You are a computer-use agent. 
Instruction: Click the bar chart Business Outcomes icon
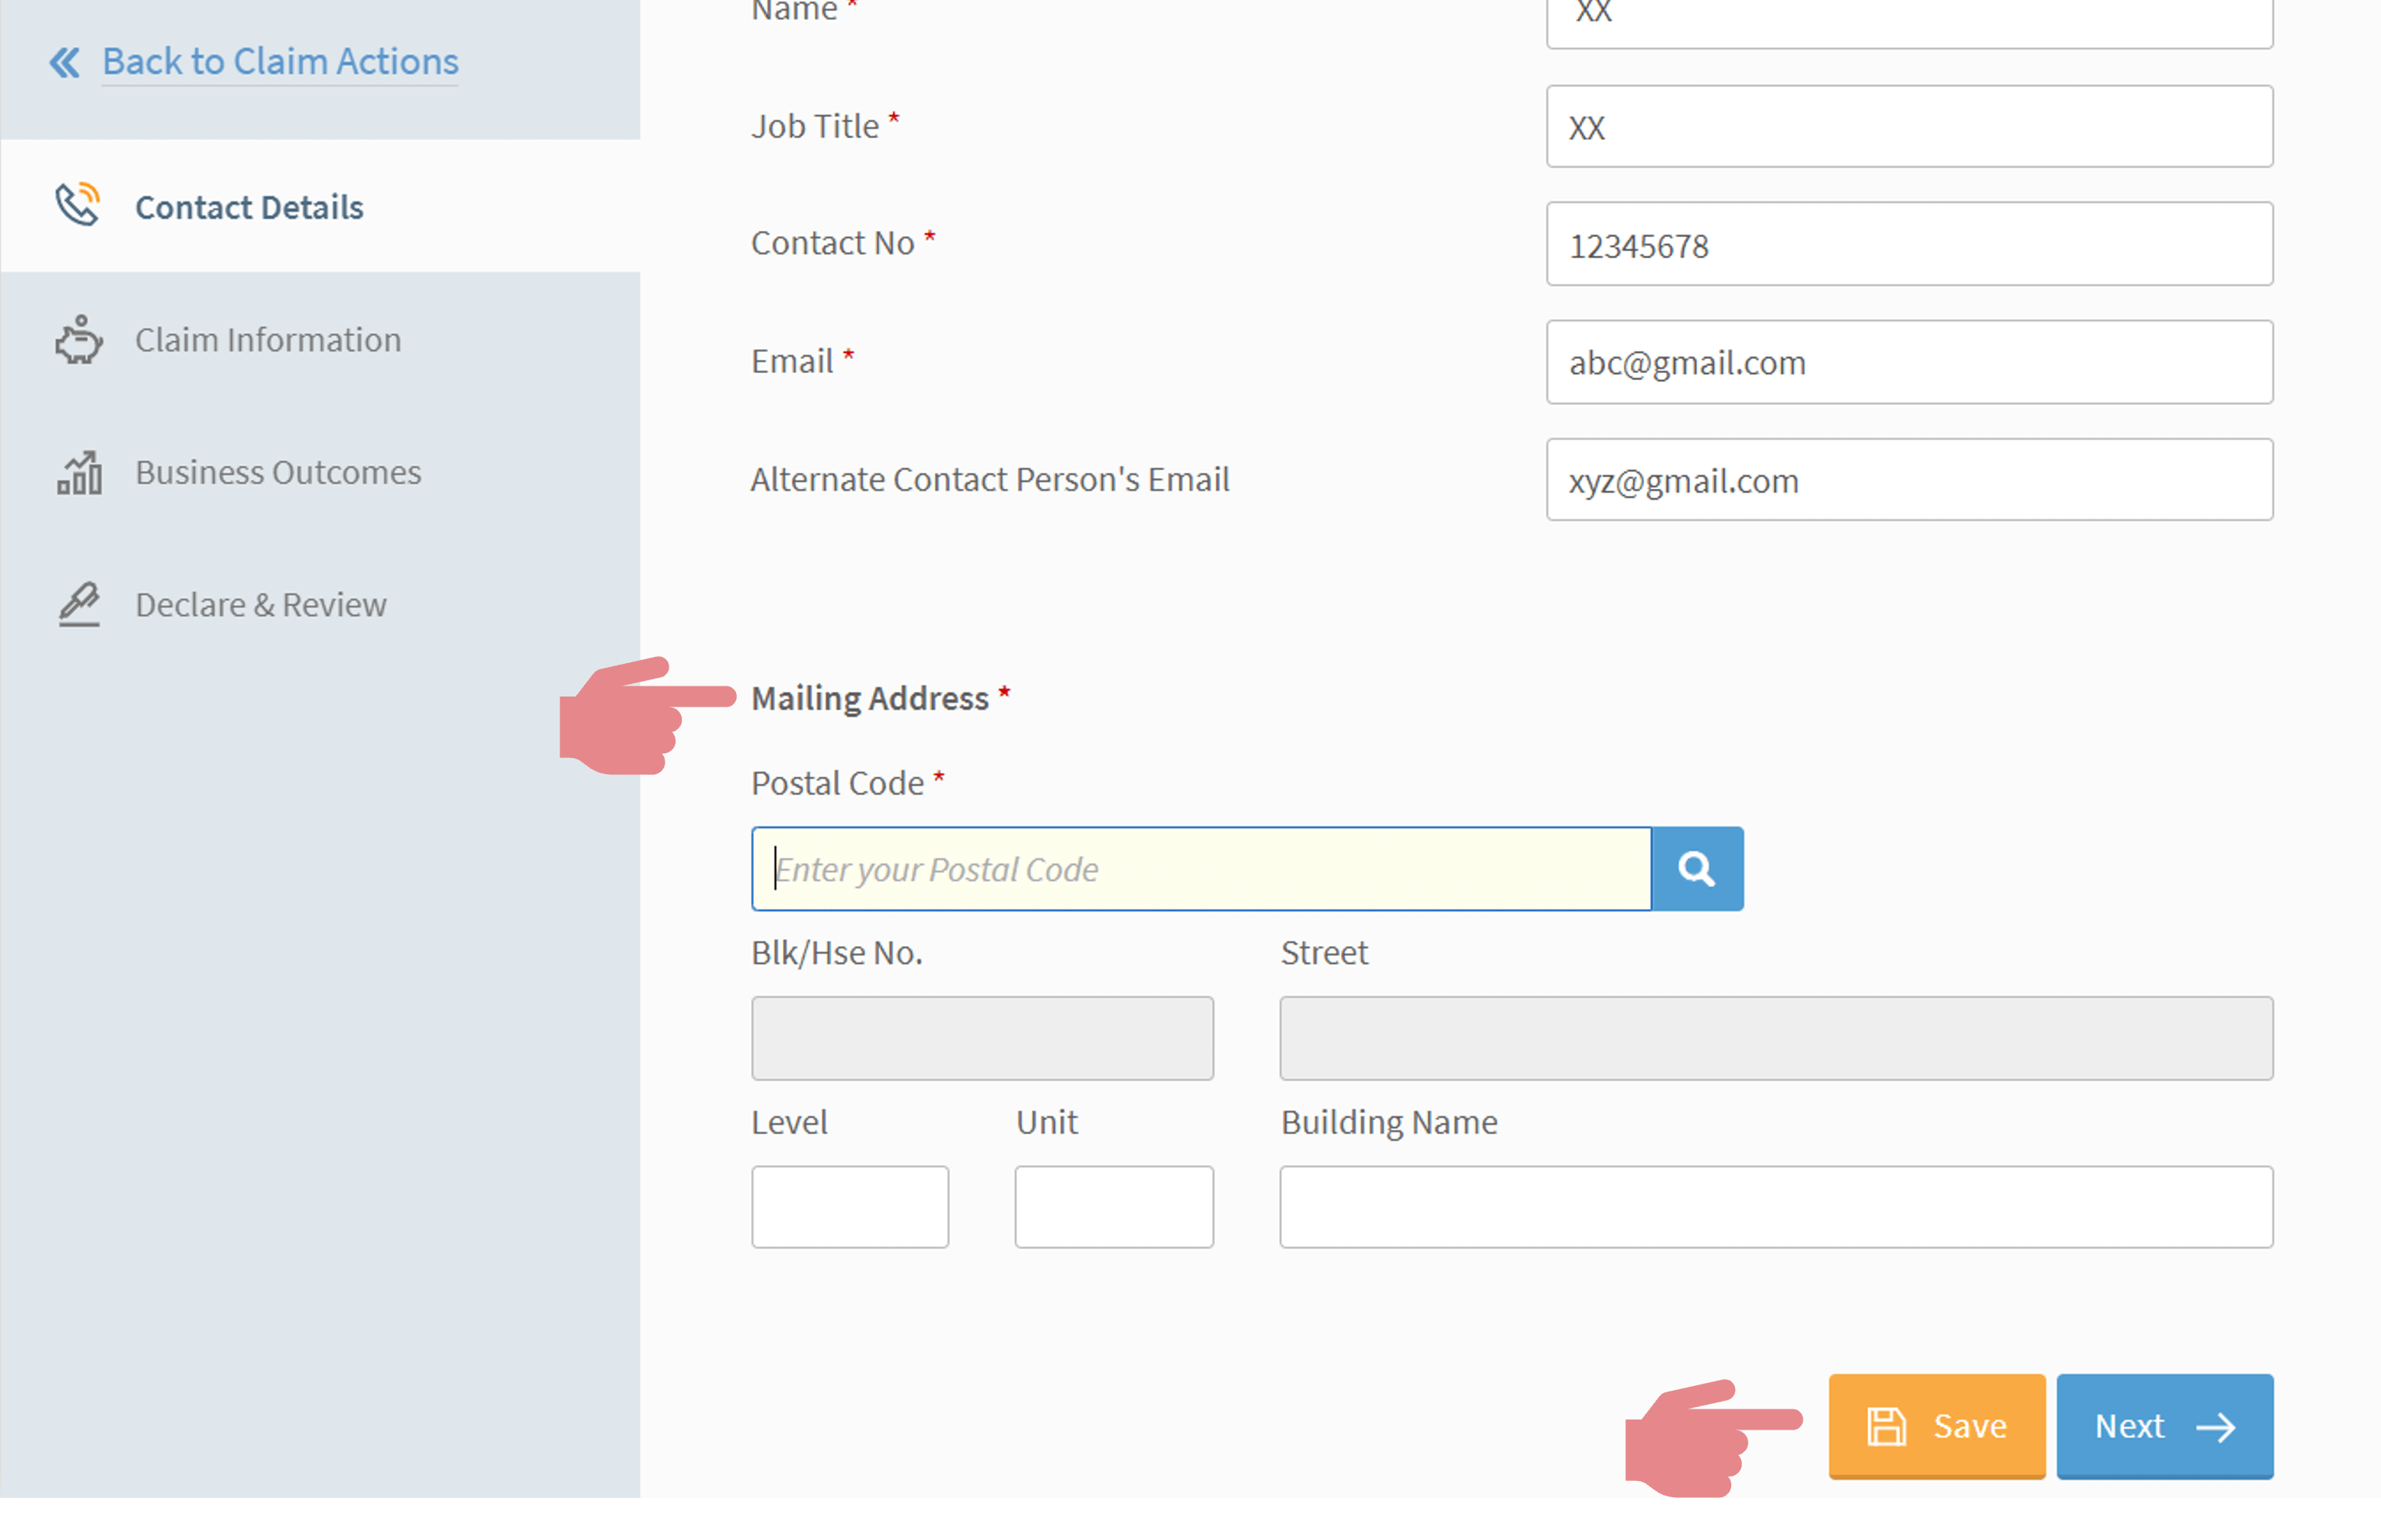(x=79, y=472)
